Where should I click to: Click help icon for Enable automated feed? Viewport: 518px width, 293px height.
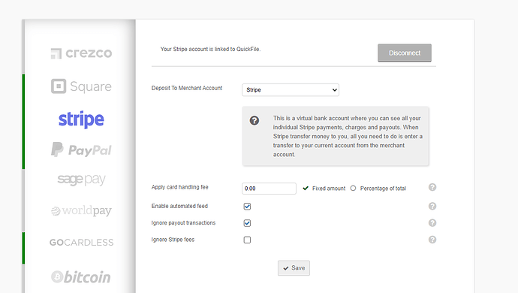click(x=432, y=206)
